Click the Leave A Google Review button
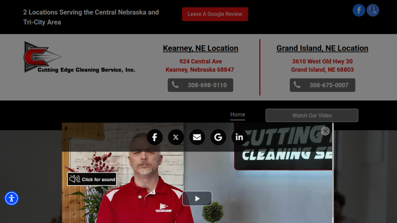The width and height of the screenshot is (397, 223). [x=215, y=14]
